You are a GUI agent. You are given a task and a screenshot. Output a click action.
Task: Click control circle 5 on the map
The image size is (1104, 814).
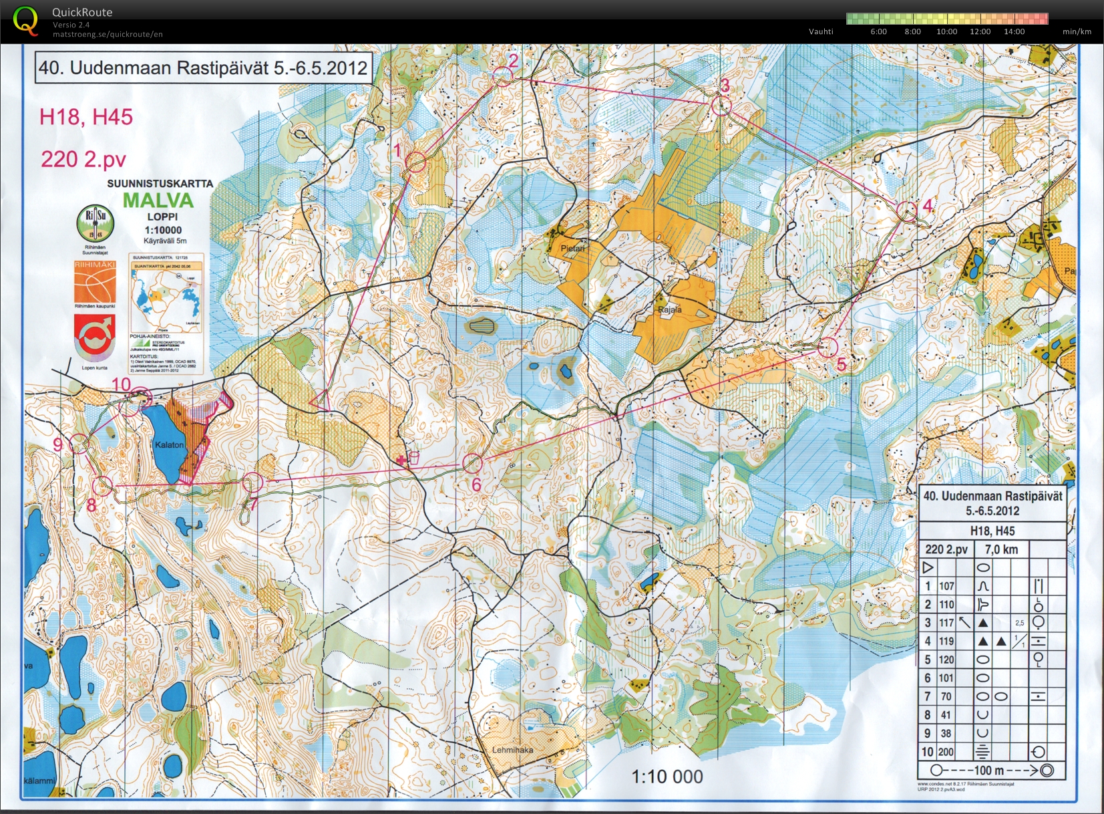point(827,347)
